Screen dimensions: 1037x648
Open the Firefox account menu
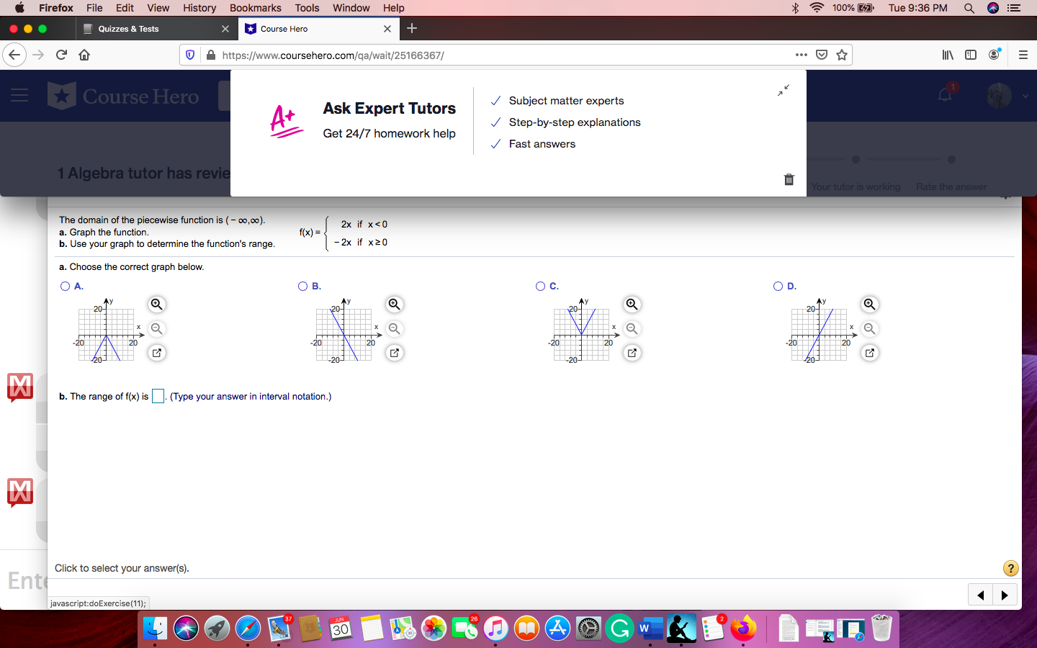[995, 55]
